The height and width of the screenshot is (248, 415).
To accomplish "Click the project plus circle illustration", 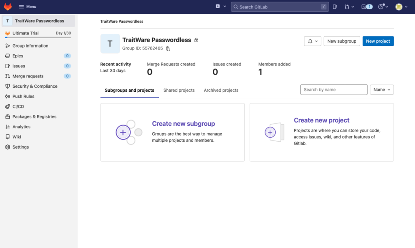I will 270,132.
